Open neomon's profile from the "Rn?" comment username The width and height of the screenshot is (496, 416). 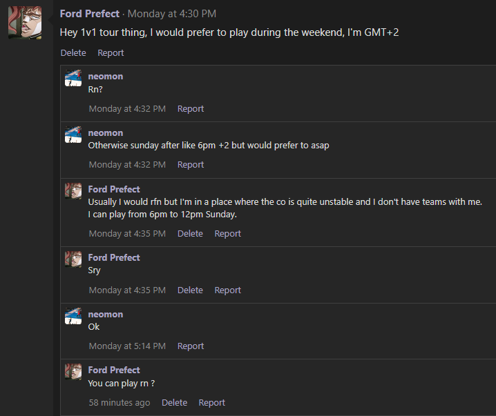point(105,77)
